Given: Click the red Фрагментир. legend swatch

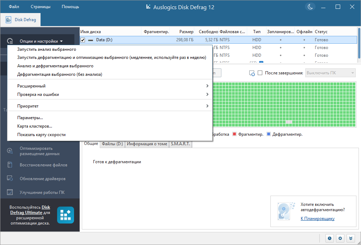Looking at the screenshot, I should (x=234, y=134).
